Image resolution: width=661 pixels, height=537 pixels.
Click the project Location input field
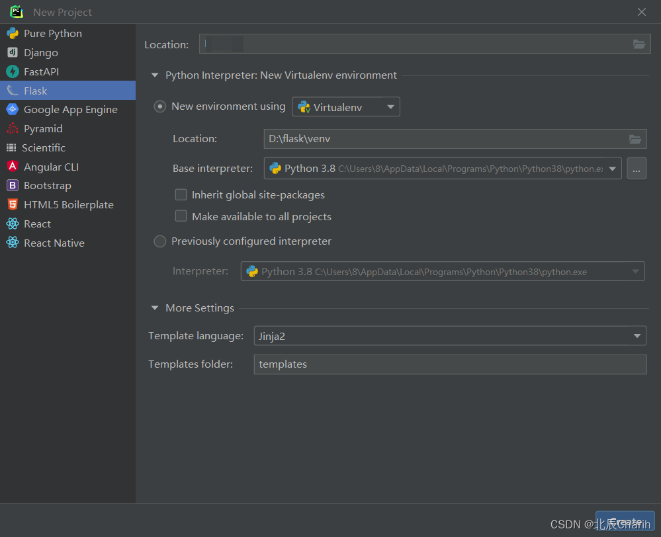pos(425,44)
